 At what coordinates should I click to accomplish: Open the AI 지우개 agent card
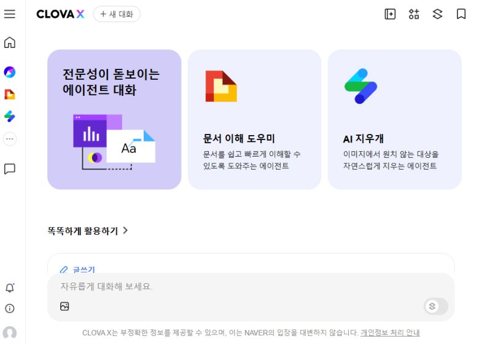[394, 119]
